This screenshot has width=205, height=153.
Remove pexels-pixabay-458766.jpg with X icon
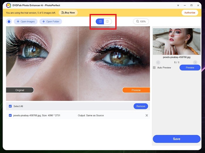147,115
